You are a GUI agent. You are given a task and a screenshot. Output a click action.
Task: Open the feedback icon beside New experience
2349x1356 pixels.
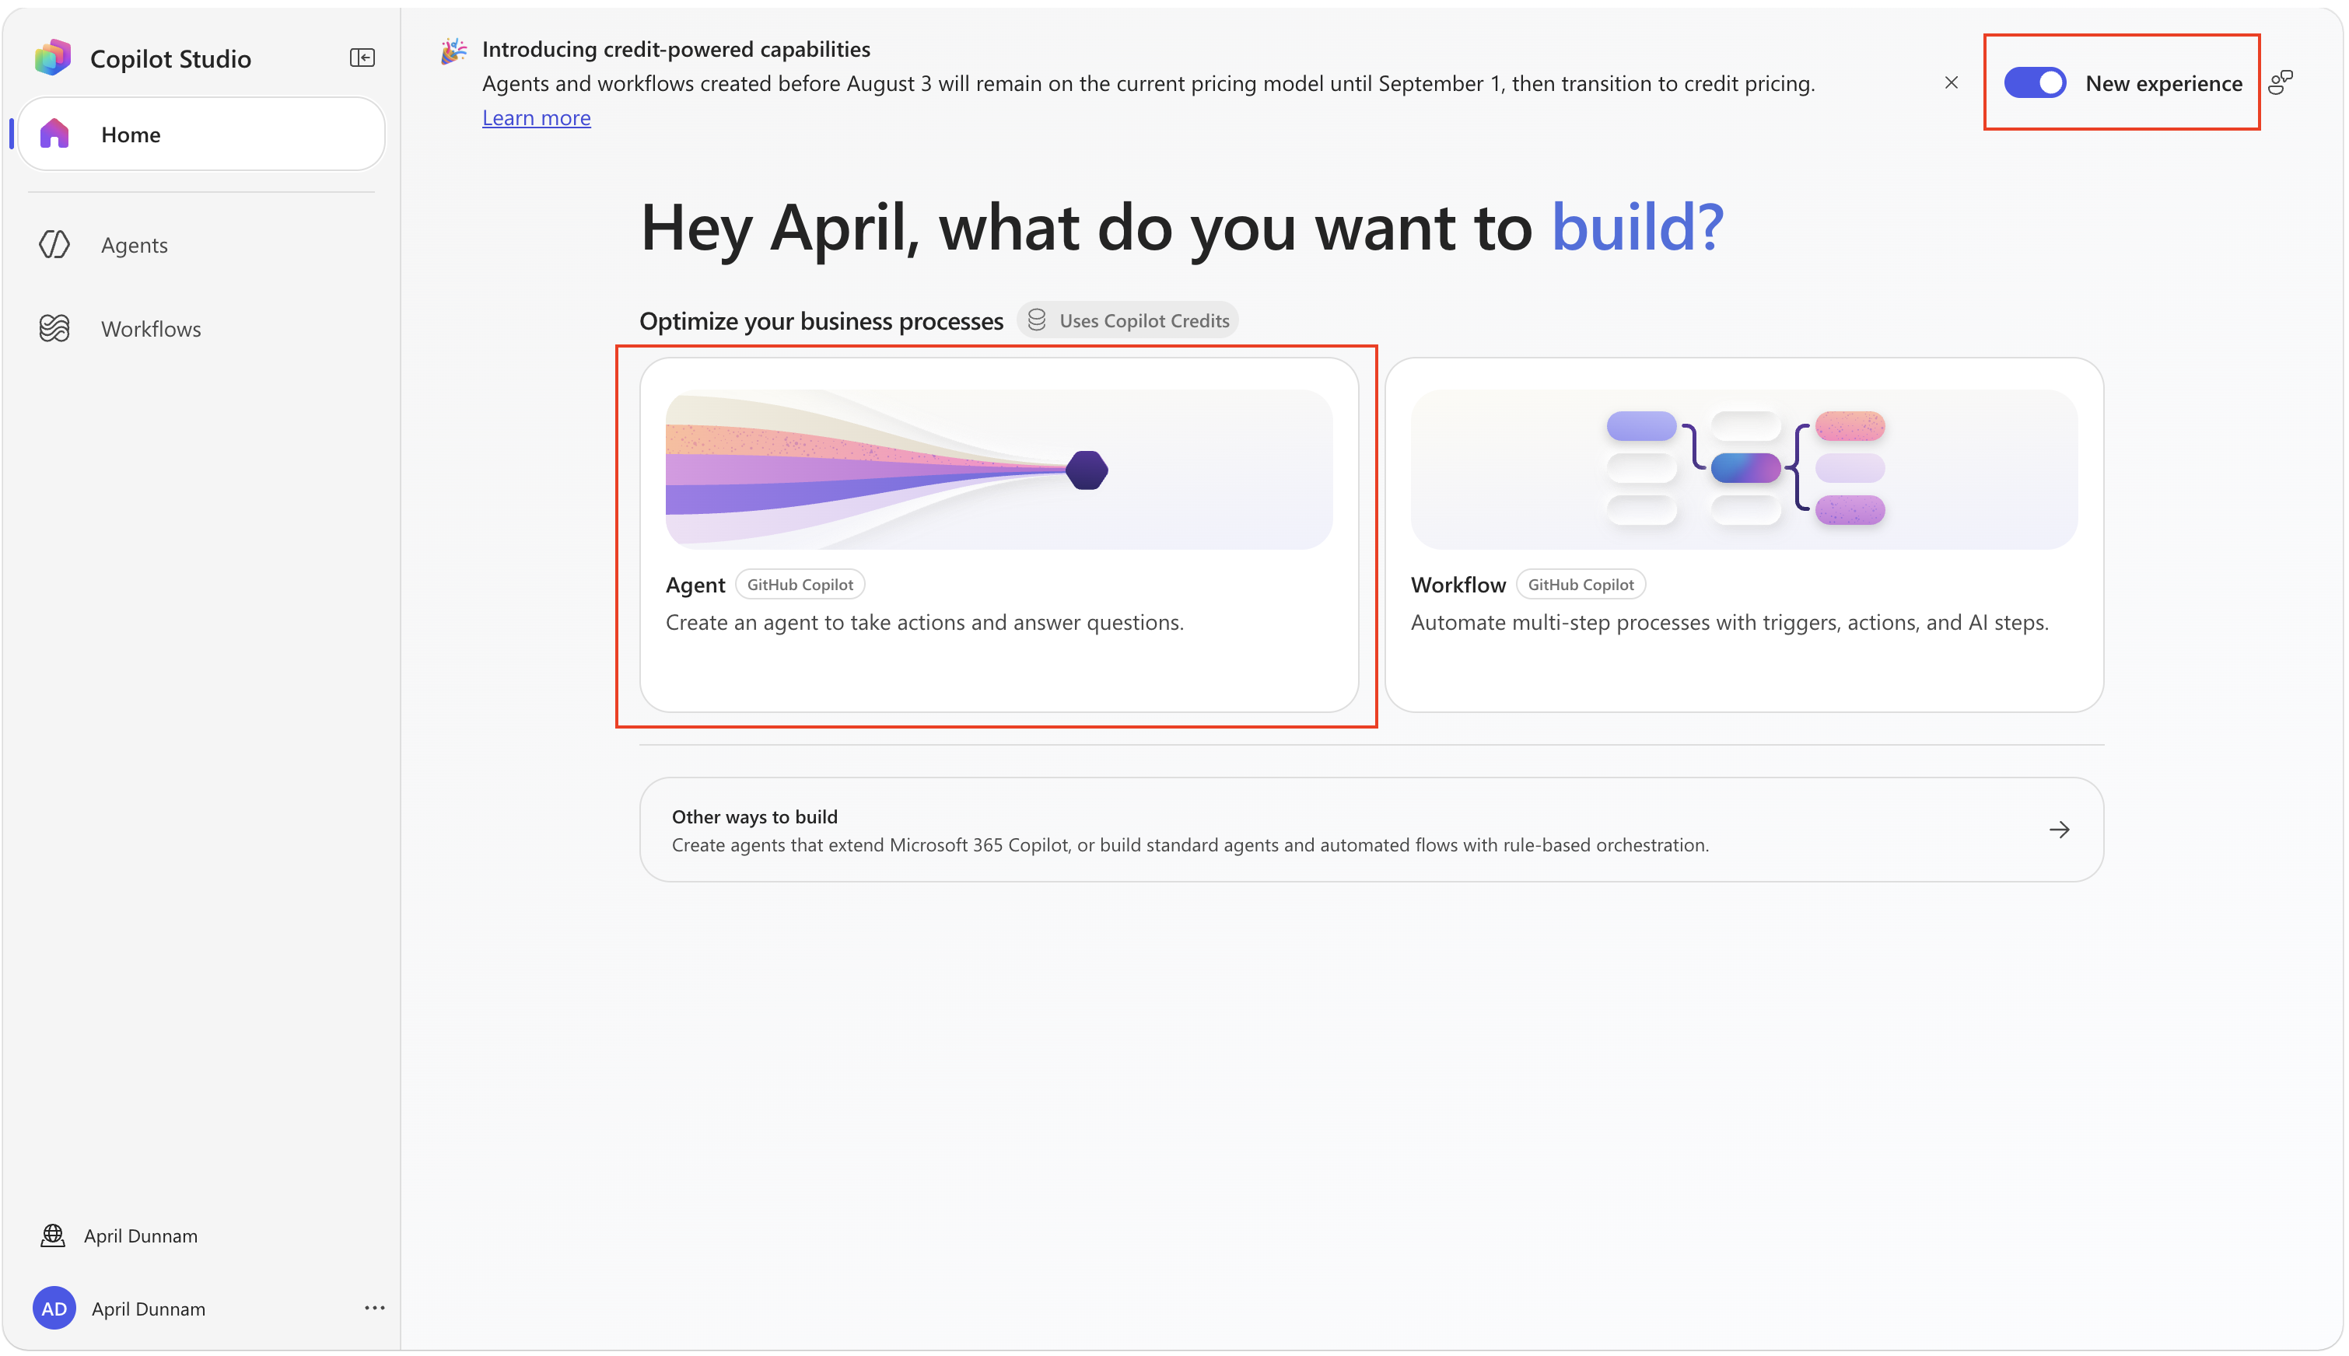pyautogui.click(x=2280, y=83)
